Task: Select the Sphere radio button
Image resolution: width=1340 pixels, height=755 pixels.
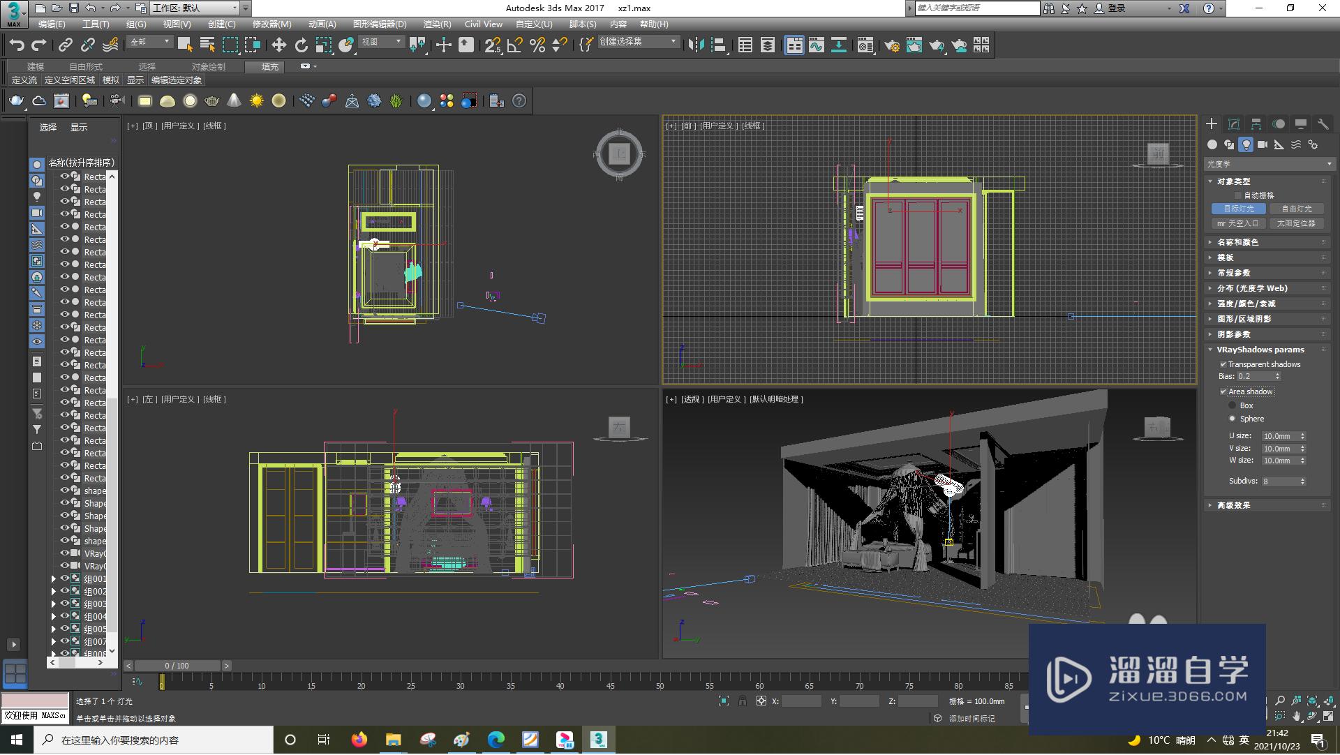Action: pos(1233,419)
